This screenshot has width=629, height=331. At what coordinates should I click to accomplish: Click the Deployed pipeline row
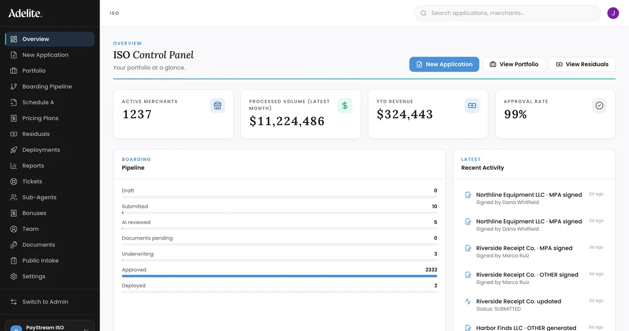(279, 287)
